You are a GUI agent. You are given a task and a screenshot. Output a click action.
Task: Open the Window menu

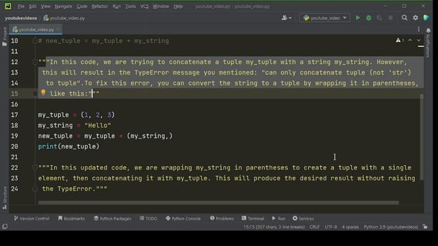(x=161, y=6)
